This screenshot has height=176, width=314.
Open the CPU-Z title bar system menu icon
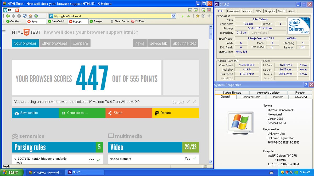click(217, 4)
